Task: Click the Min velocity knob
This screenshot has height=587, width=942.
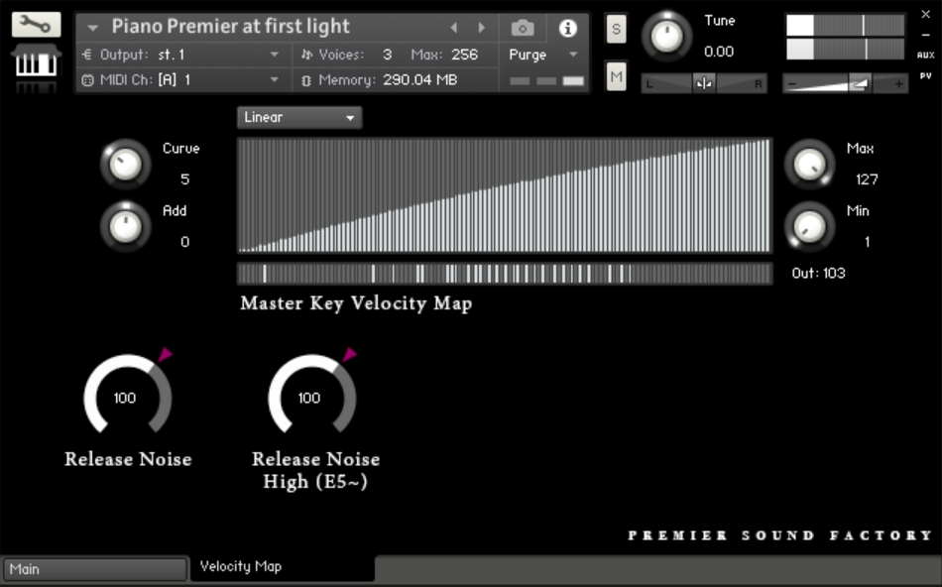Action: [809, 226]
